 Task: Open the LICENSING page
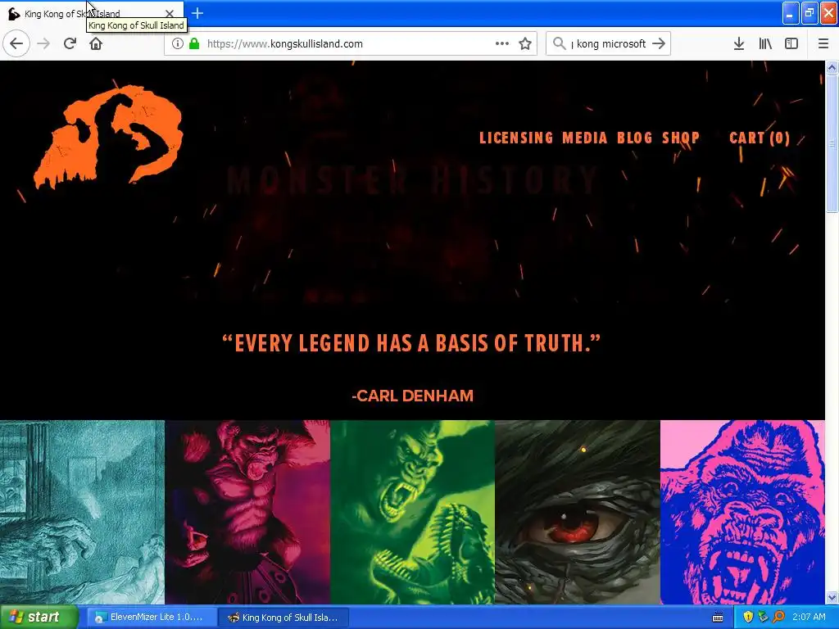pos(516,138)
